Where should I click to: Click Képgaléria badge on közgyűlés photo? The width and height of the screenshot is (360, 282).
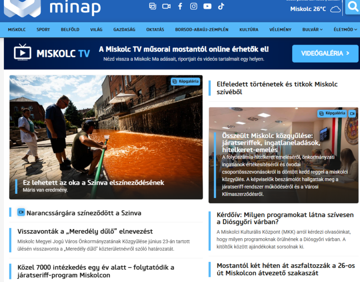pyautogui.click(x=332, y=113)
